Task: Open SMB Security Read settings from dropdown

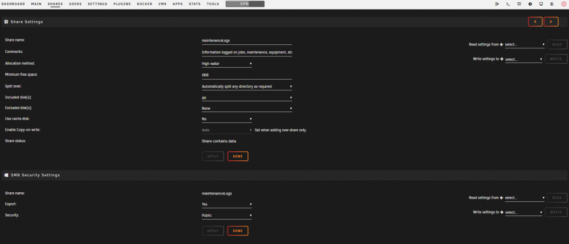Action: click(x=525, y=198)
